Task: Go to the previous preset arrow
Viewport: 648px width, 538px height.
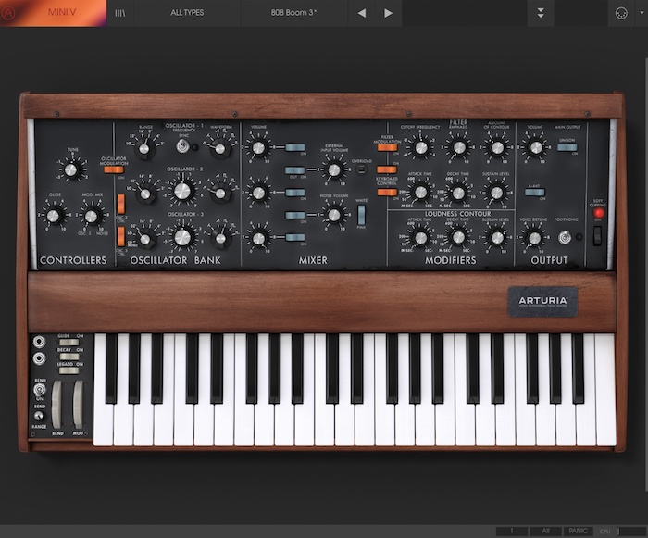Action: click(362, 13)
